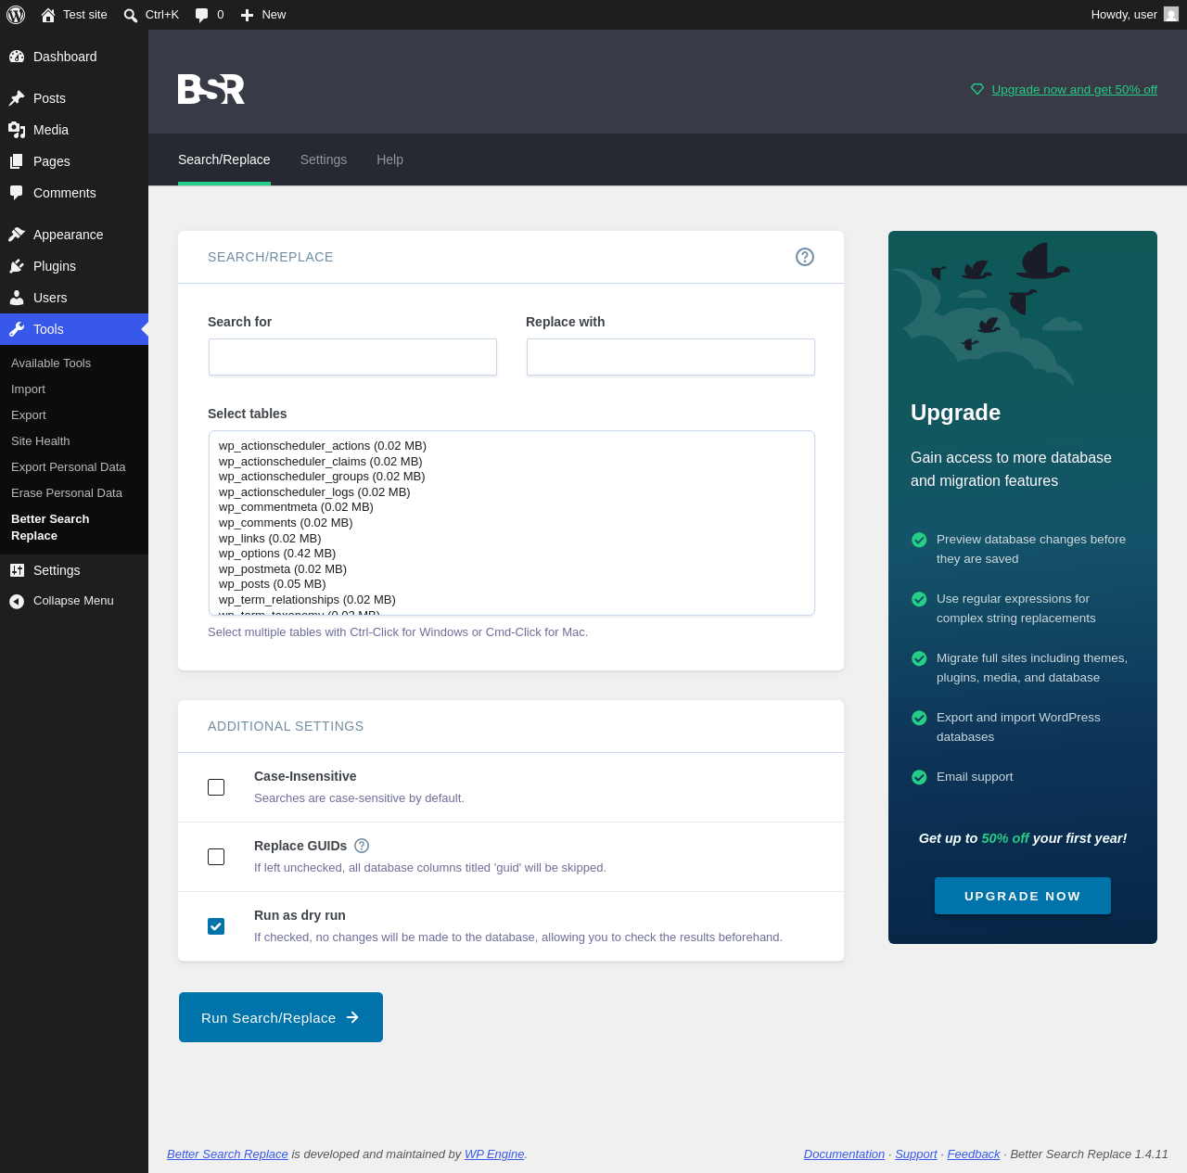Tick the Replace GUIDs checkbox
Viewport: 1187px width, 1173px height.
(216, 857)
